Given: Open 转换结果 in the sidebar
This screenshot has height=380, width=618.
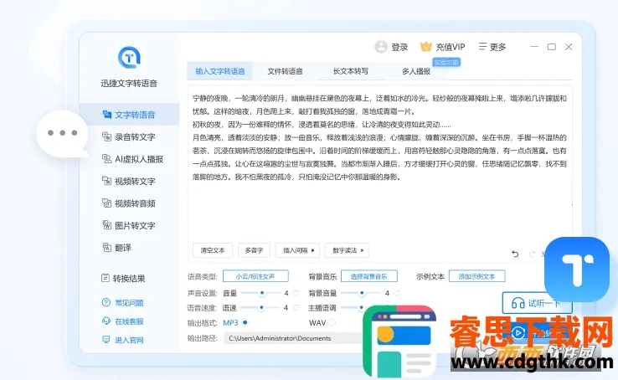Looking at the screenshot, I should pyautogui.click(x=128, y=279).
